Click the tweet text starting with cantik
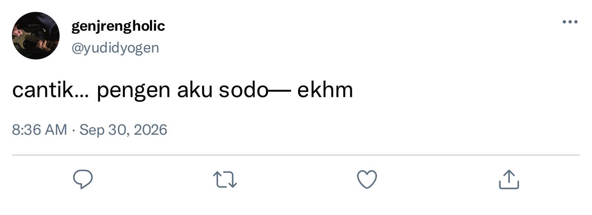This screenshot has height=215, width=592. [183, 92]
